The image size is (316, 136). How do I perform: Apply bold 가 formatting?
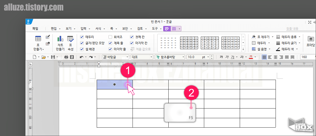click(x=221, y=57)
